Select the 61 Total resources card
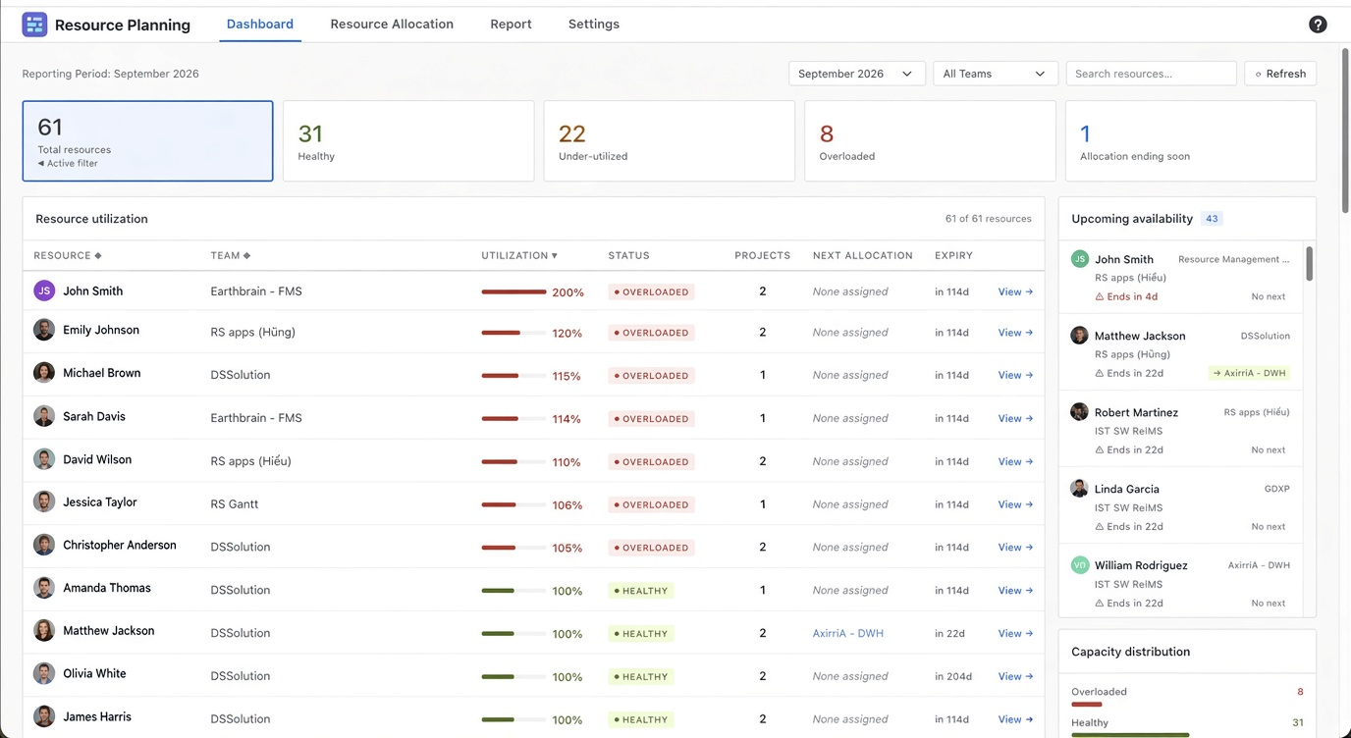This screenshot has height=738, width=1351. click(147, 141)
